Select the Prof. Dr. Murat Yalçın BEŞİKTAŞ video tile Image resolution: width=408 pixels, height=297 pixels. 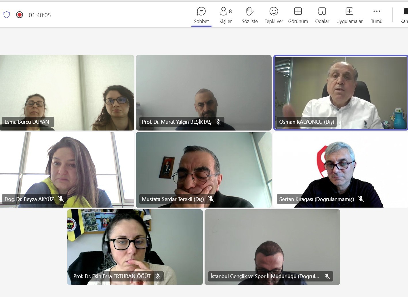click(x=204, y=93)
